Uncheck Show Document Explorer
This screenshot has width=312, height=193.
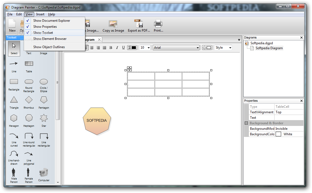pos(54,20)
